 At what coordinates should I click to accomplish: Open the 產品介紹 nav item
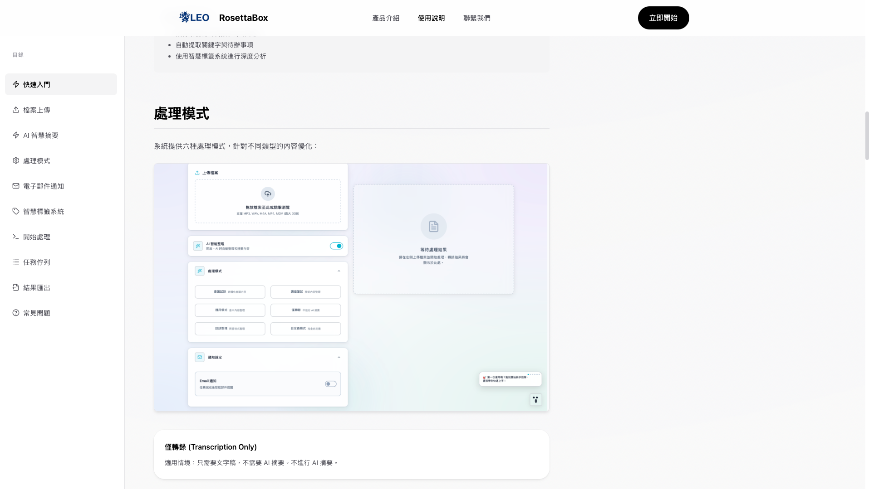click(x=386, y=18)
